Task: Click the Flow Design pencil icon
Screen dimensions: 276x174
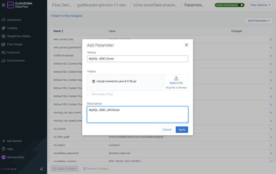Action: (3, 44)
